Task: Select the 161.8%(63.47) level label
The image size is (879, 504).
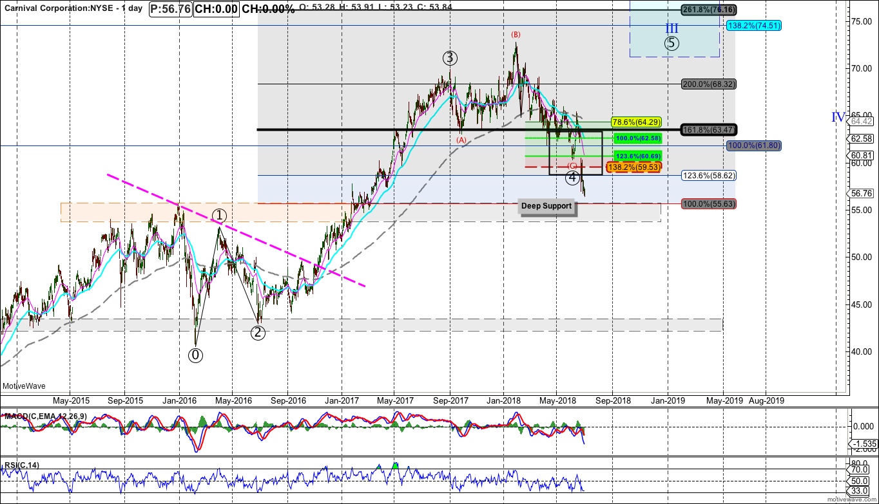Action: [709, 129]
